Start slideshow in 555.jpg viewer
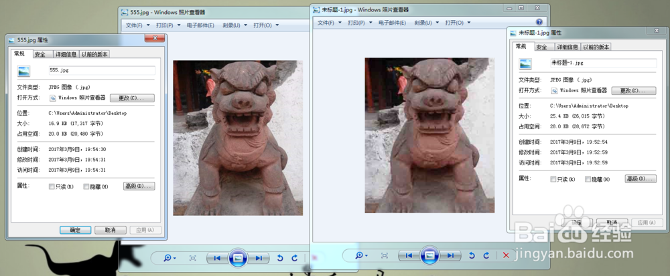 pyautogui.click(x=238, y=258)
